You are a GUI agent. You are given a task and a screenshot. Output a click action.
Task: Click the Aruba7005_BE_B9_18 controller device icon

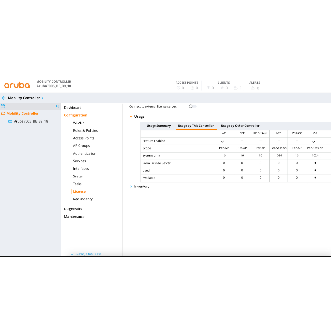click(x=10, y=121)
